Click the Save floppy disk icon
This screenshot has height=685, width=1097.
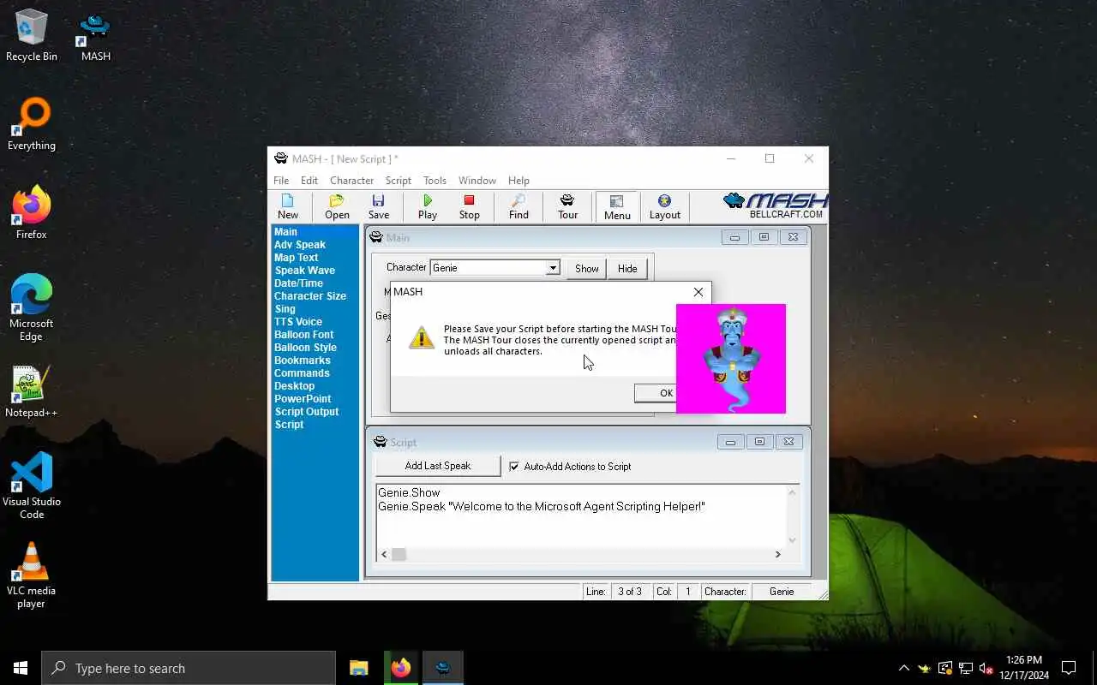(379, 206)
